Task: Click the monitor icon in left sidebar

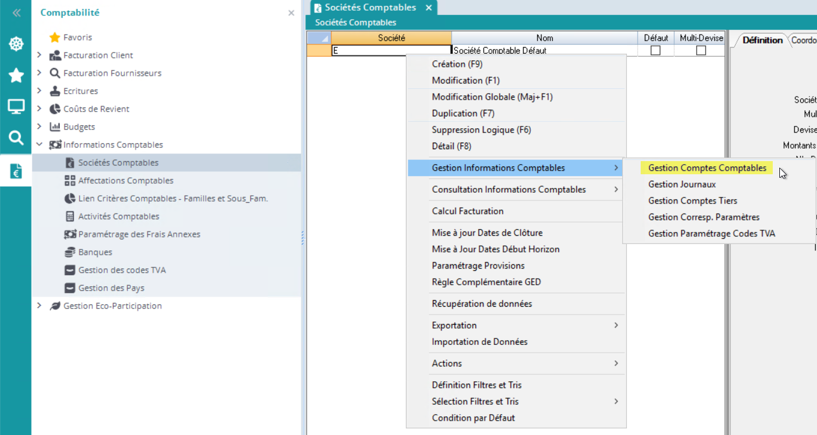Action: (x=16, y=107)
